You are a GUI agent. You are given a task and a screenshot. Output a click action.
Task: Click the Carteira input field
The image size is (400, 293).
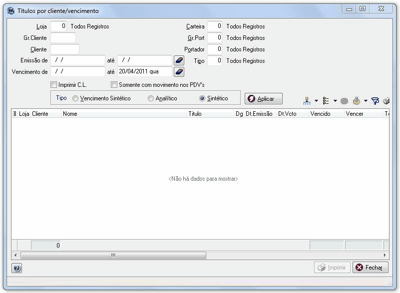215,26
